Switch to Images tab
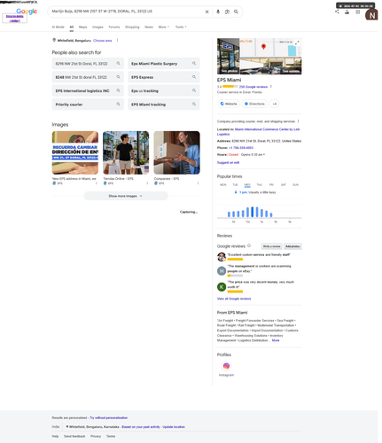Image resolution: width=382 pixels, height=443 pixels. [97, 27]
